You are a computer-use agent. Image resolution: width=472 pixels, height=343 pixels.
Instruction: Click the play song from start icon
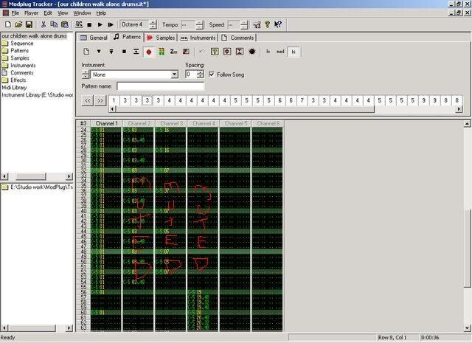79,24
